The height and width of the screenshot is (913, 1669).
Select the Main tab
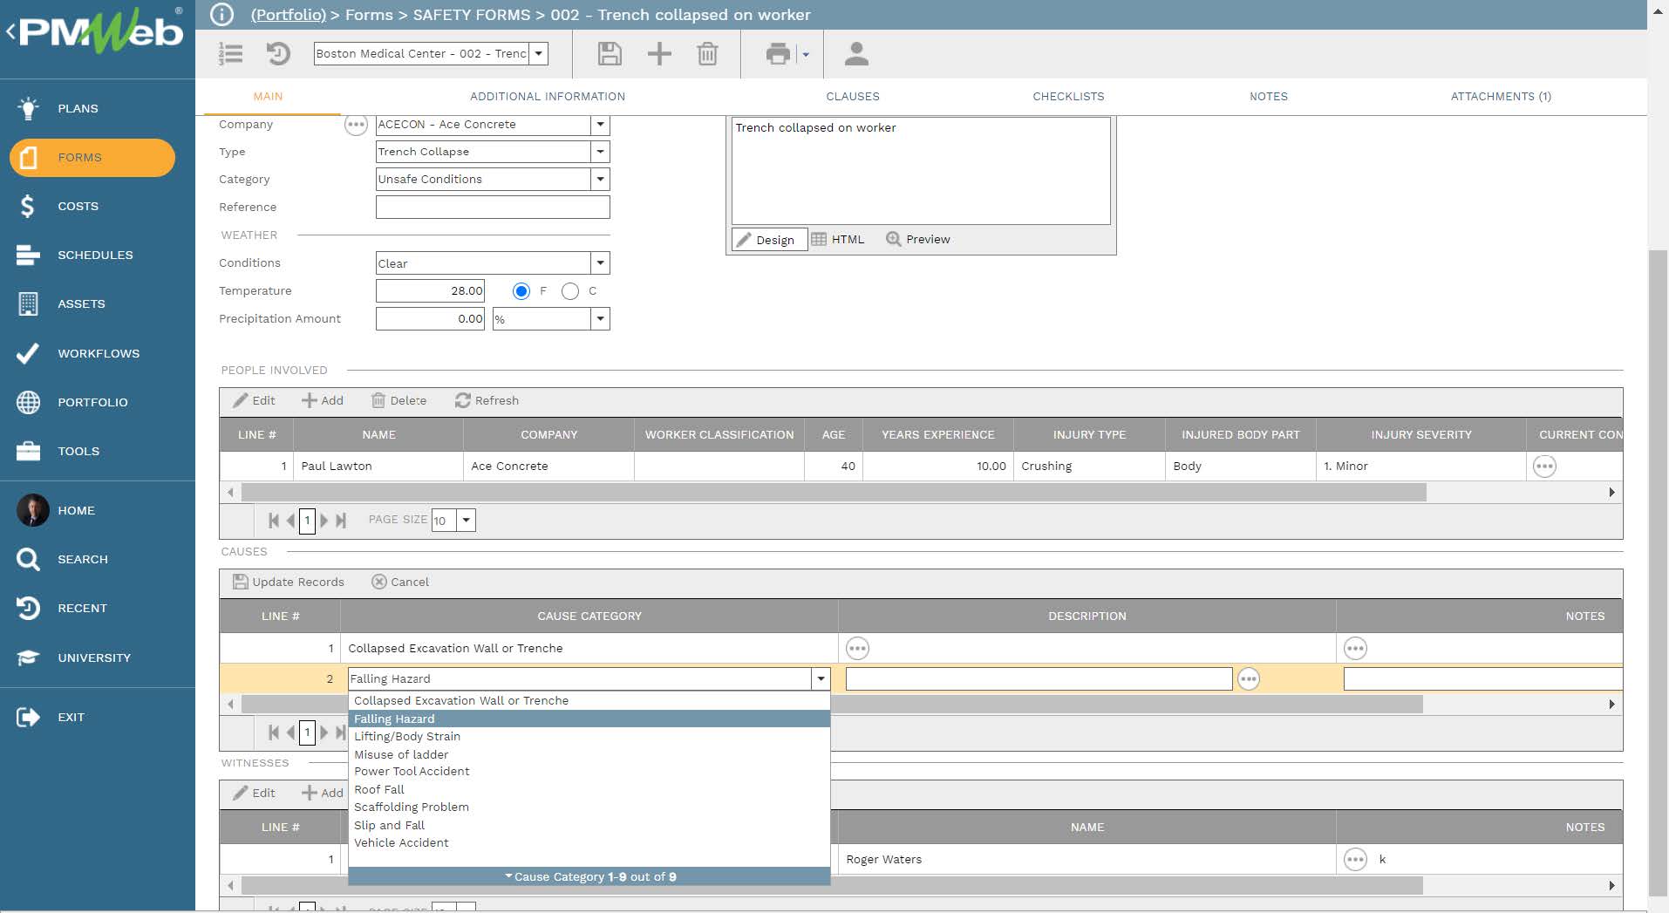point(268,97)
